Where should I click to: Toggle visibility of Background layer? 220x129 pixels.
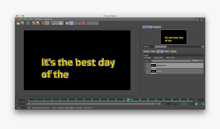pos(147,64)
